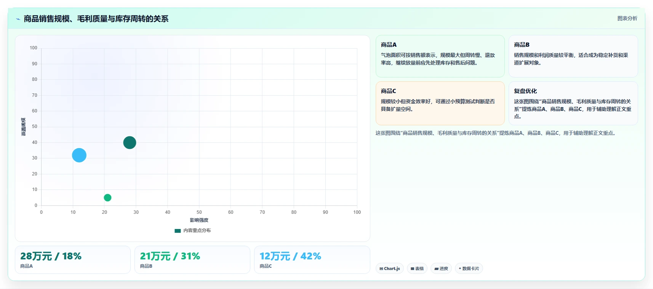Click y-axis tick label 100
This screenshot has height=289, width=653.
[x=34, y=48]
